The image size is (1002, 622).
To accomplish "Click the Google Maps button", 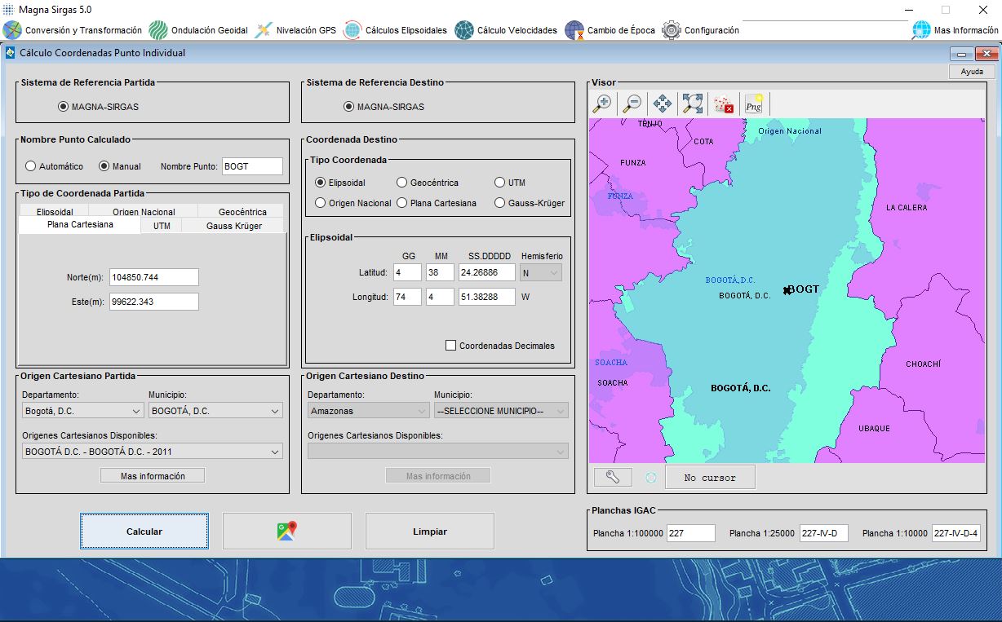I will pos(286,532).
